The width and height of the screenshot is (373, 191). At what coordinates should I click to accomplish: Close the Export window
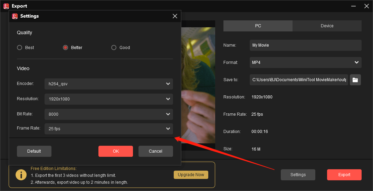(366, 6)
